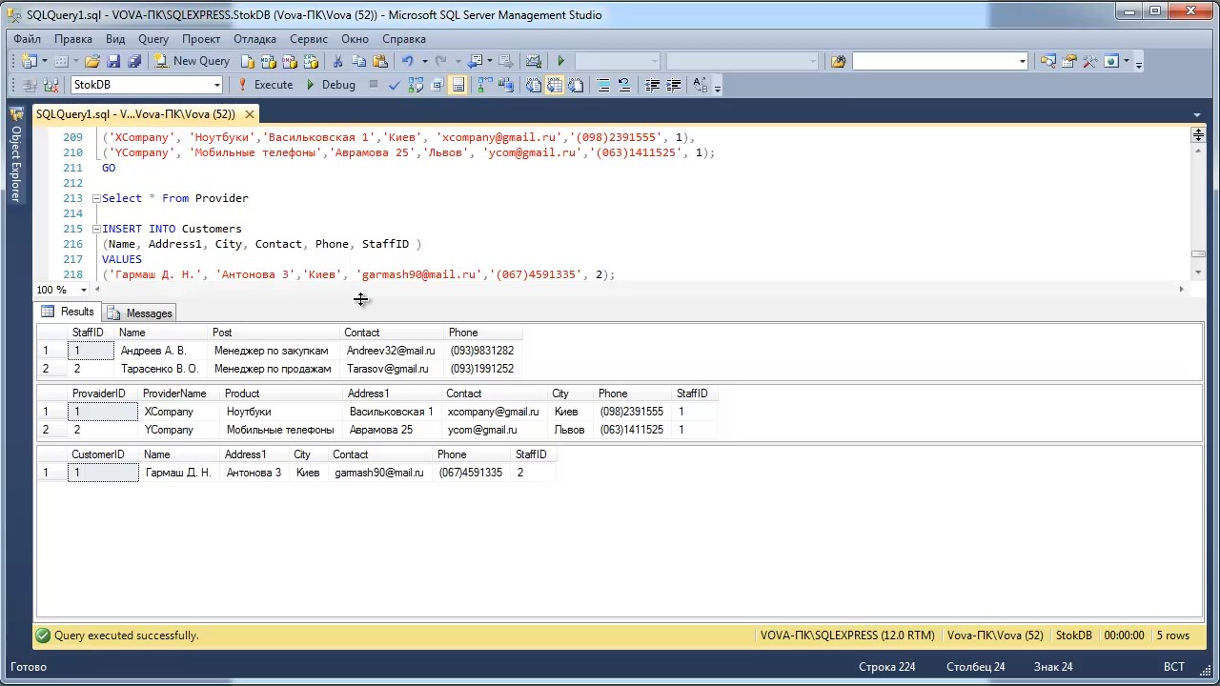Screen dimensions: 1220x686
Task: Click the New Project toolbar icon
Action: click(x=29, y=61)
